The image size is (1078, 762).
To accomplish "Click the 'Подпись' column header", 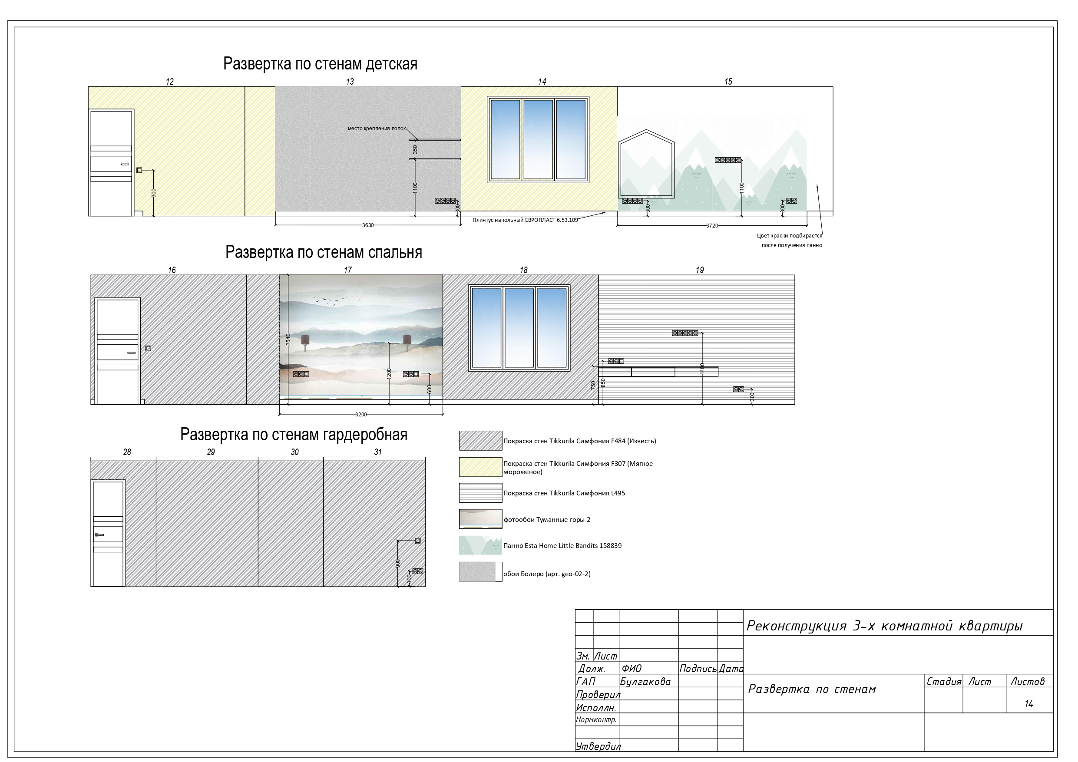I will tap(698, 669).
